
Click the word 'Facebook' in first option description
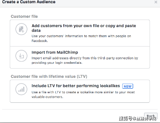[40, 41]
